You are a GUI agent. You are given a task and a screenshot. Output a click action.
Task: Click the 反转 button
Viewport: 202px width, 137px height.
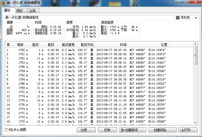coord(107,130)
